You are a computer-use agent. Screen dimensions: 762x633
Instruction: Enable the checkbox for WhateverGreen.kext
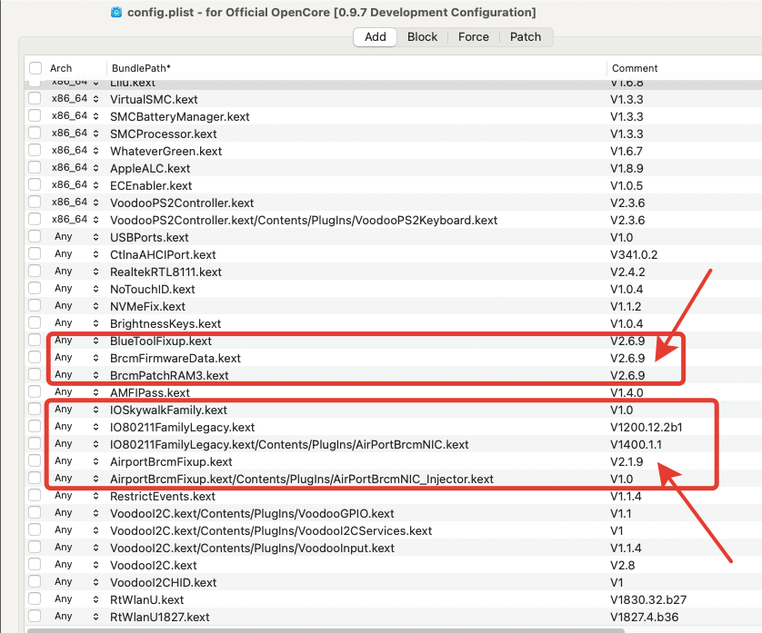coord(35,151)
